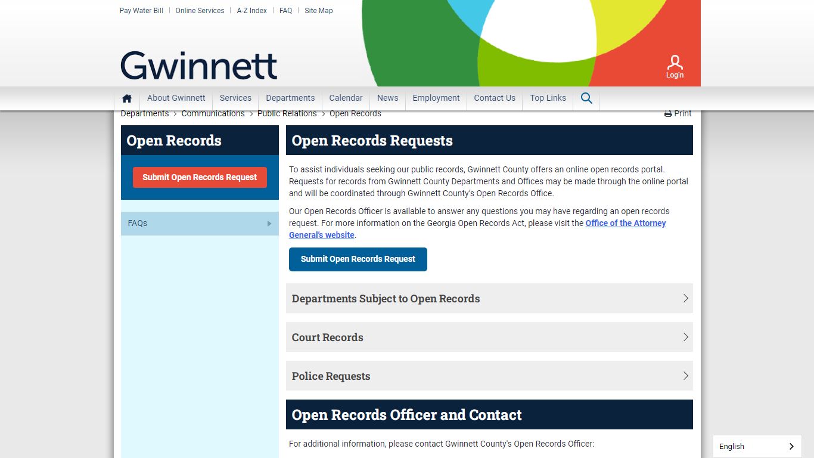Click the Print page icon
Image resolution: width=814 pixels, height=458 pixels.
coord(678,113)
